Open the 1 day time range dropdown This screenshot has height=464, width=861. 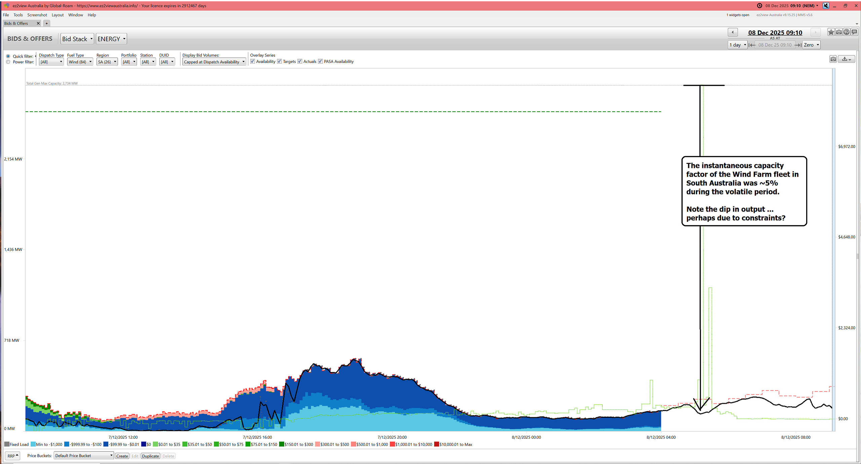(x=738, y=45)
